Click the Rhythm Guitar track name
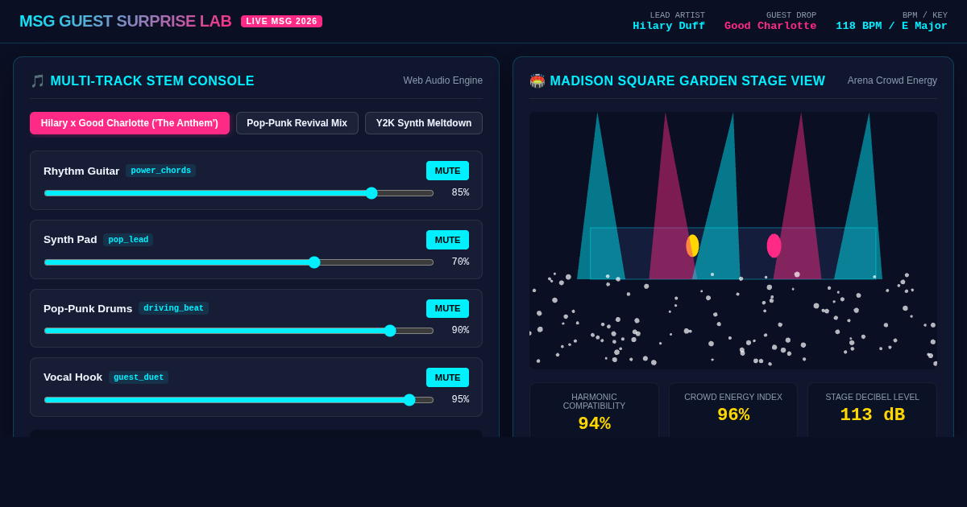Image resolution: width=967 pixels, height=507 pixels. [x=81, y=171]
